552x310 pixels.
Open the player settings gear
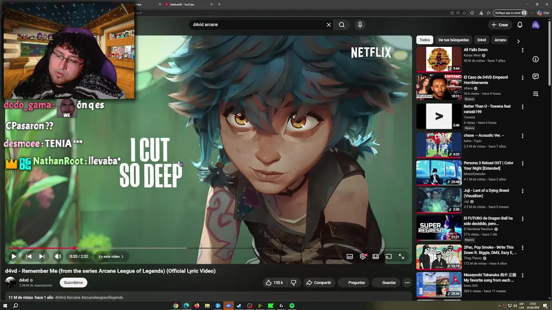363,256
